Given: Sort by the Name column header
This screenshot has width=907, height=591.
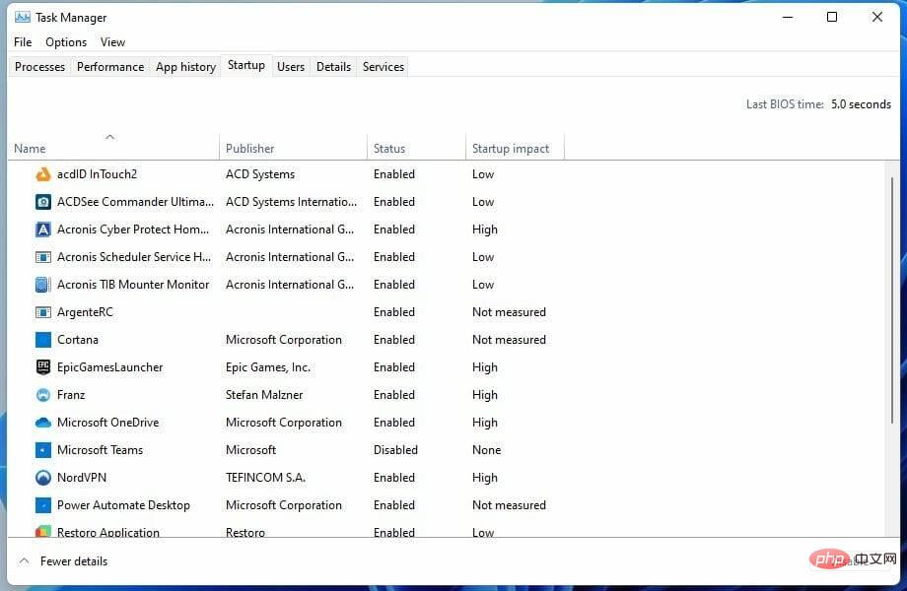Looking at the screenshot, I should click(x=114, y=149).
